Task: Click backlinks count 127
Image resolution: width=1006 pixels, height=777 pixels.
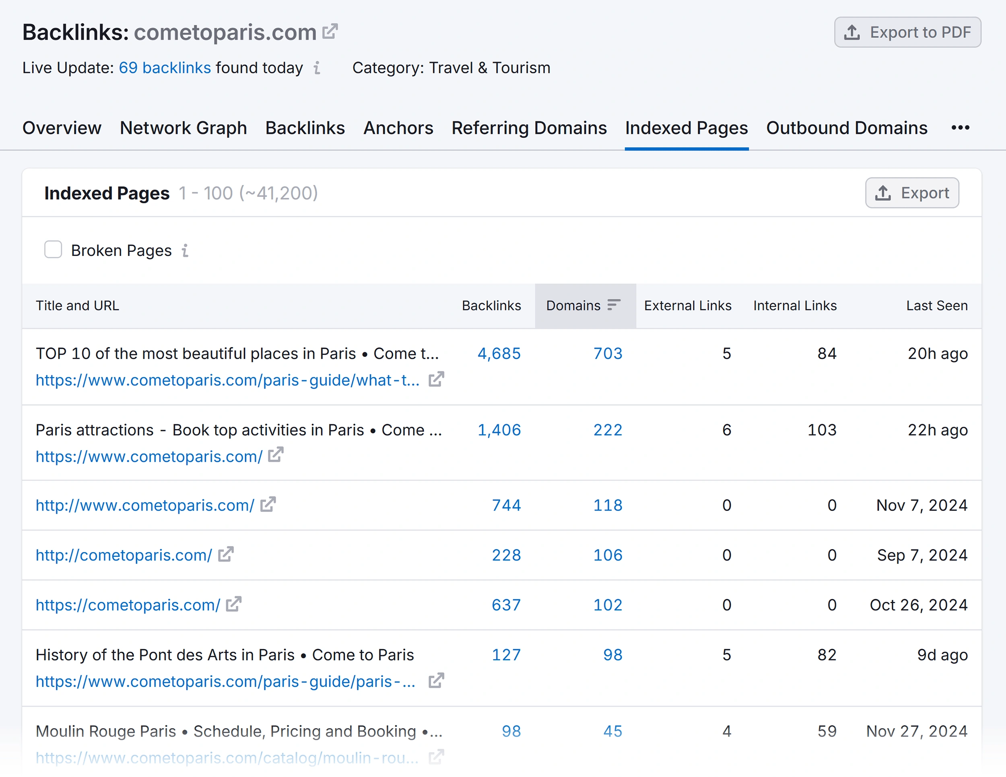Action: coord(506,655)
